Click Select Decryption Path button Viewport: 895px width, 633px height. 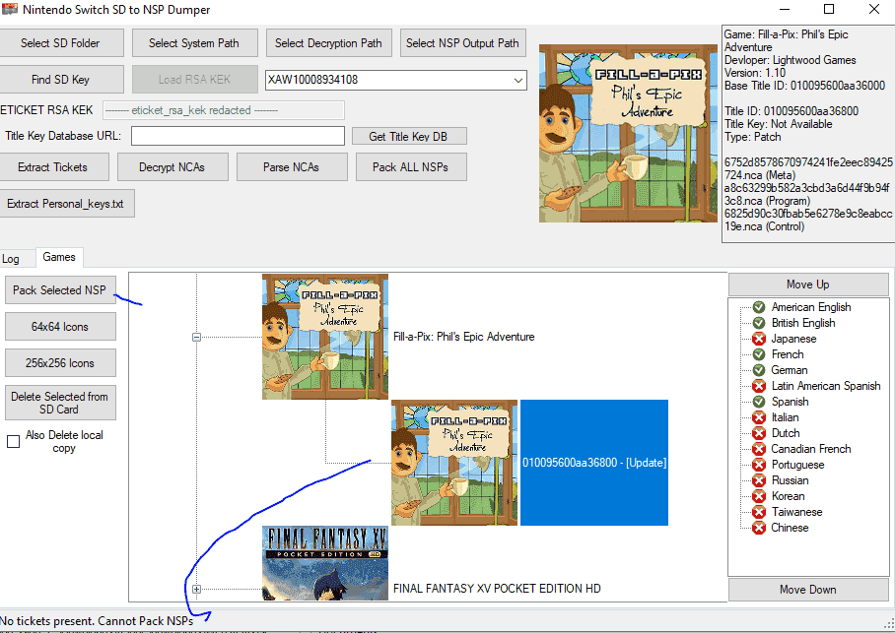point(329,43)
